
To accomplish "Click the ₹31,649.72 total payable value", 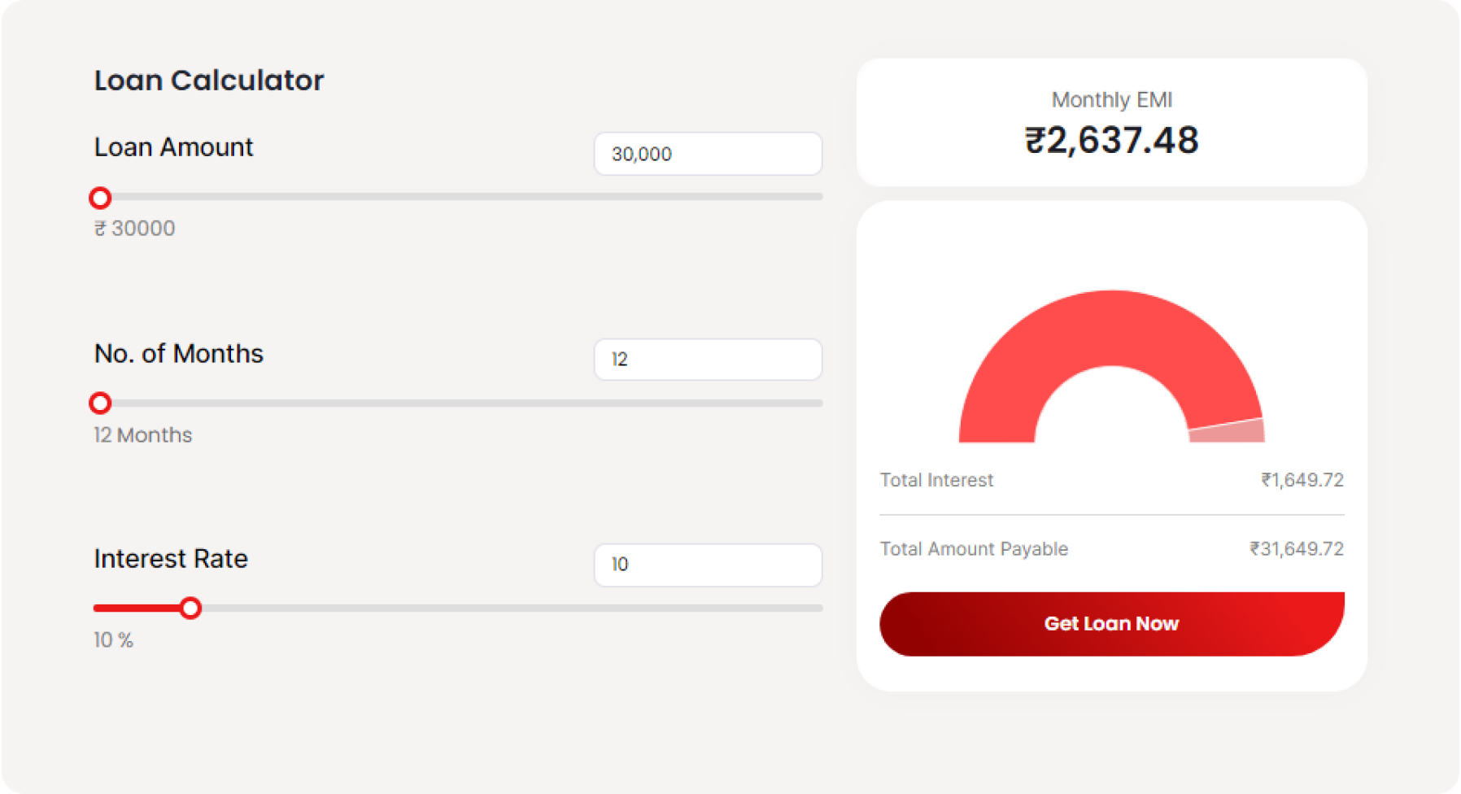I will tap(1296, 549).
